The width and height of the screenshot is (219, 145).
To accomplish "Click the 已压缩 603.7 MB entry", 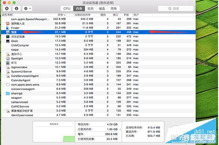I will coord(143,136).
